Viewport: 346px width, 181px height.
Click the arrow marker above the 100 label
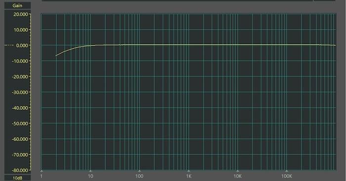coord(139,171)
